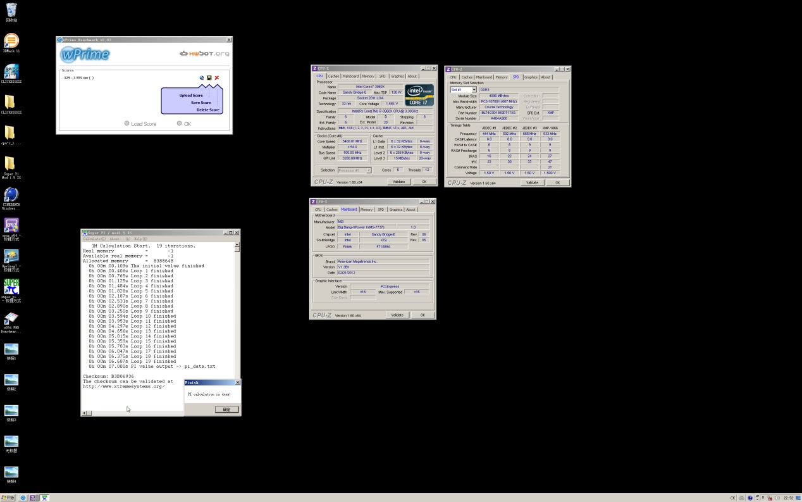Image resolution: width=802 pixels, height=502 pixels.
Task: Click the Super PI horizontal scrollbar left arrow
Action: click(x=85, y=413)
